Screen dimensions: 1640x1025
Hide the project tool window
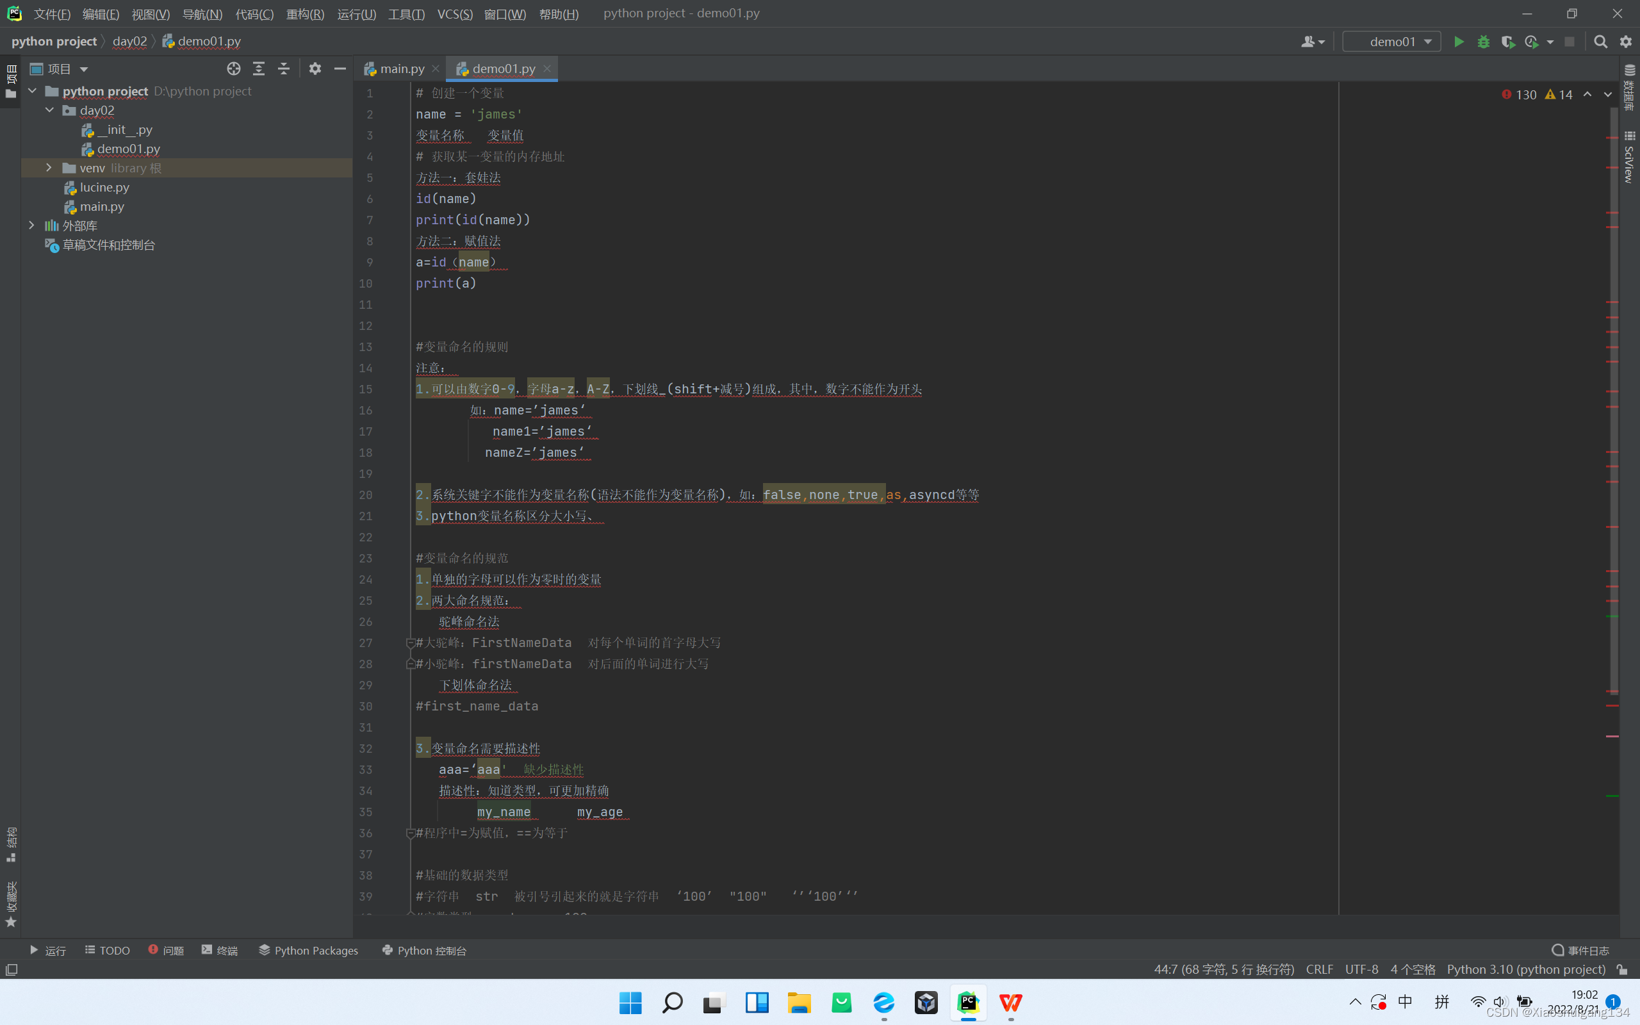pos(340,69)
